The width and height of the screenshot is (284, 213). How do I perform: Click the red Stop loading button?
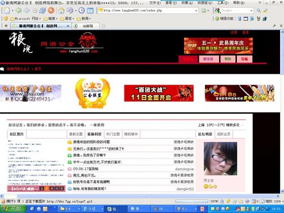tap(51, 10)
